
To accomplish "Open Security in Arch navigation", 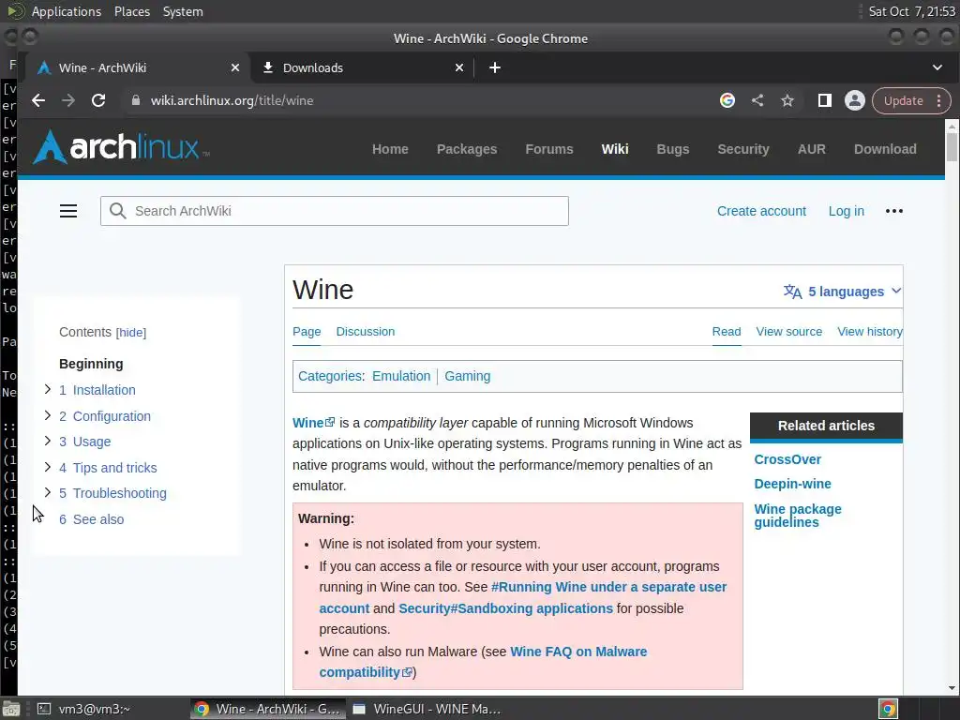I will click(743, 149).
